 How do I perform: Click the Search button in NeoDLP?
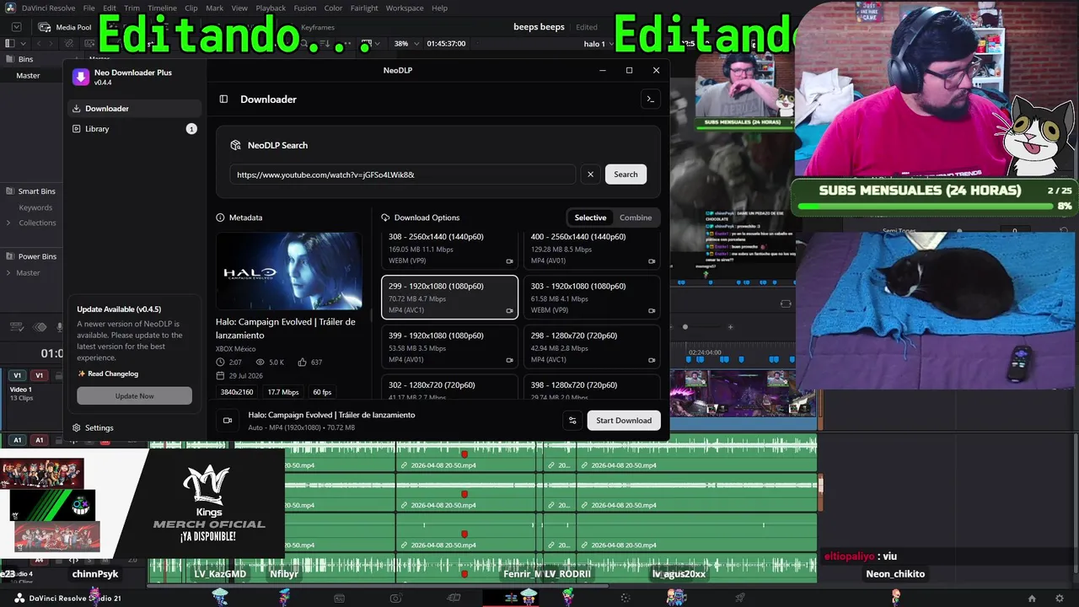pos(625,175)
